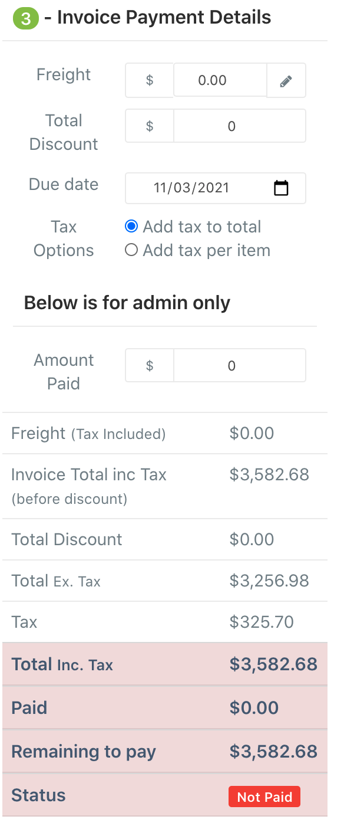Screen dimensions: 344x839
Task: Focus the Amount Paid input field
Action: (240, 366)
